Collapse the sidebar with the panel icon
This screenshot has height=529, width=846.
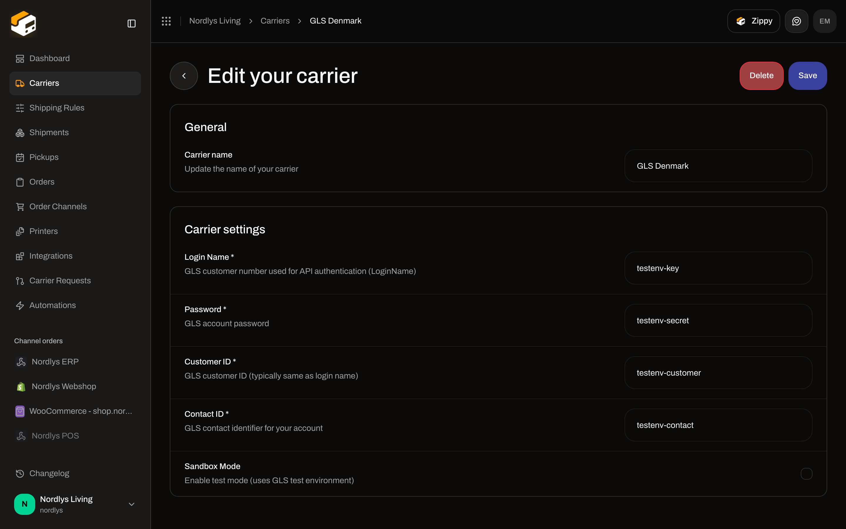[x=131, y=24]
